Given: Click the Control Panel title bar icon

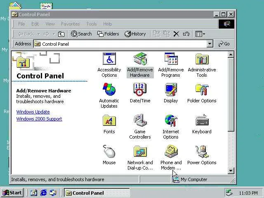Looking at the screenshot, I should point(14,14).
